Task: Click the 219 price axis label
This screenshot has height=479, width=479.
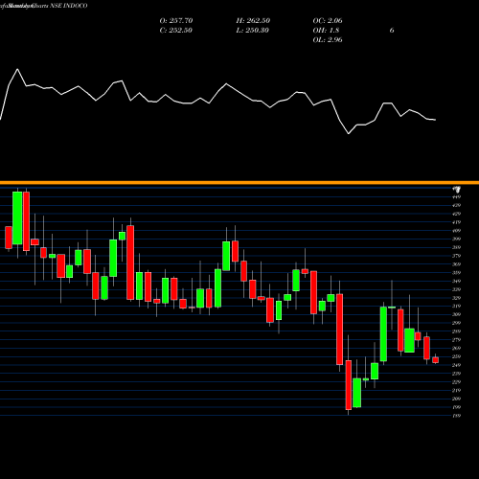Action: coord(456,390)
